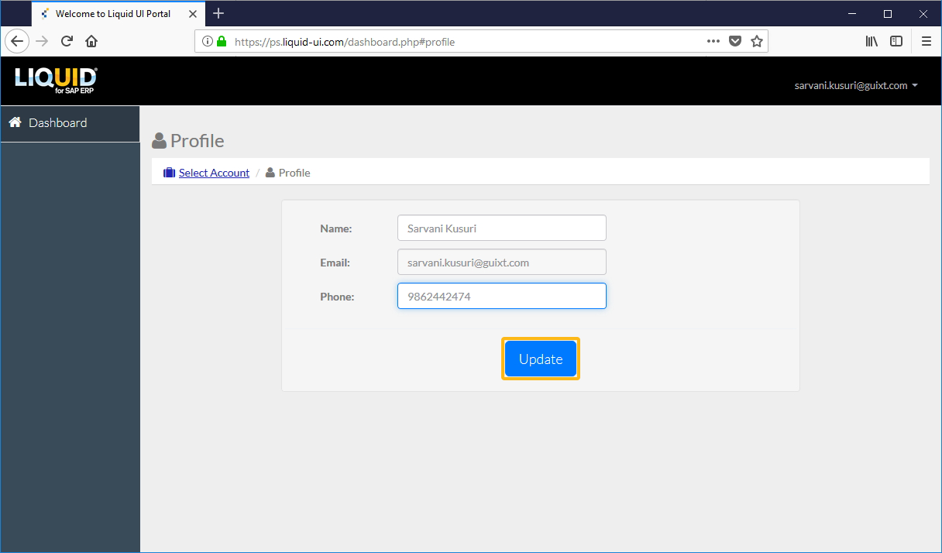Click the Profile page heading

click(x=188, y=140)
